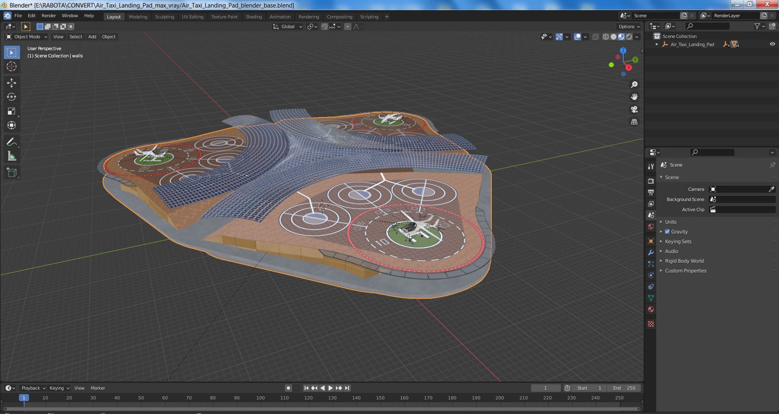Switch to rendered viewport shading
This screenshot has width=779, height=414.
click(x=629, y=37)
